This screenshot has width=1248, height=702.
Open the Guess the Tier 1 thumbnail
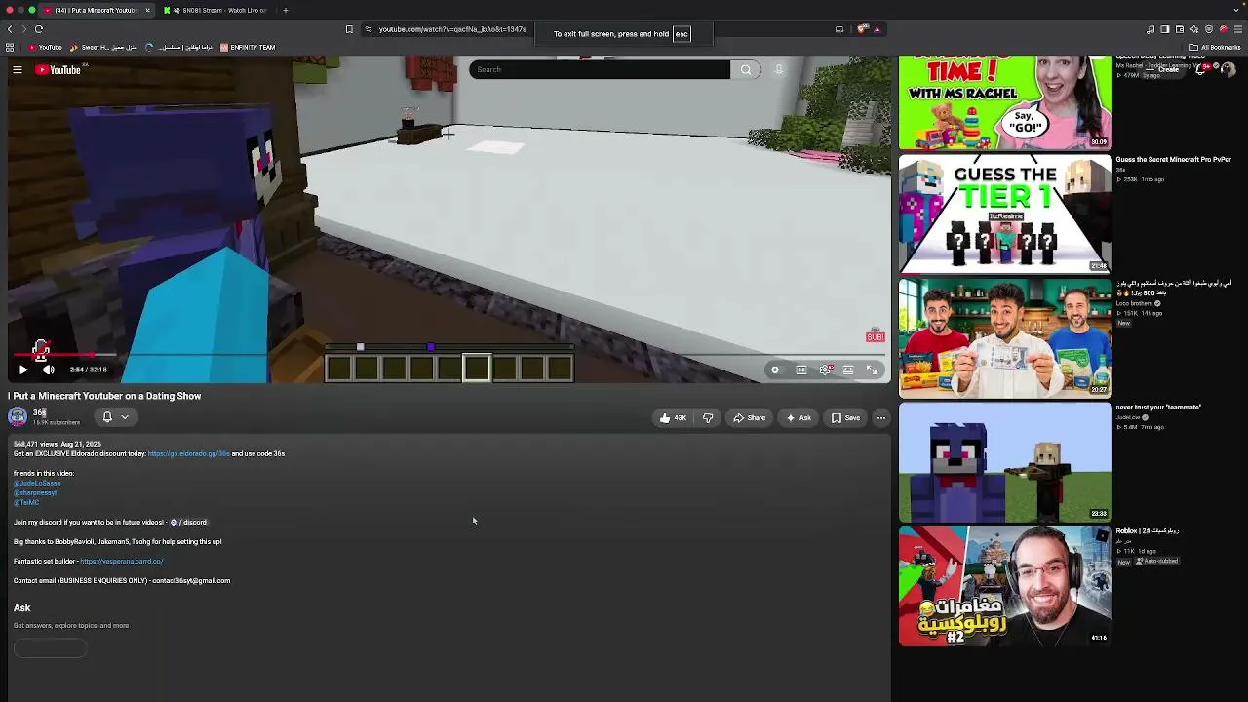point(1005,214)
